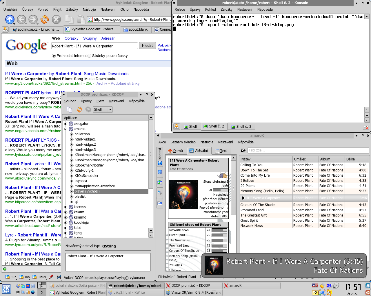
Task: Switch to the Text tab in Amarok
Action: pos(221,151)
